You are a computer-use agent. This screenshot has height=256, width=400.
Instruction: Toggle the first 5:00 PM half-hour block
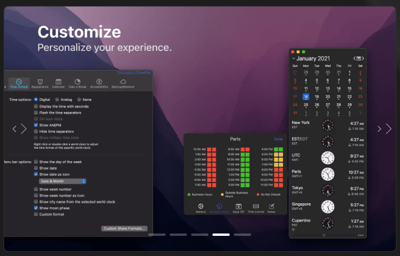pyautogui.click(x=276, y=154)
